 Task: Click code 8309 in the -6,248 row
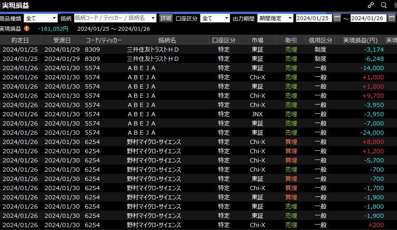92,59
